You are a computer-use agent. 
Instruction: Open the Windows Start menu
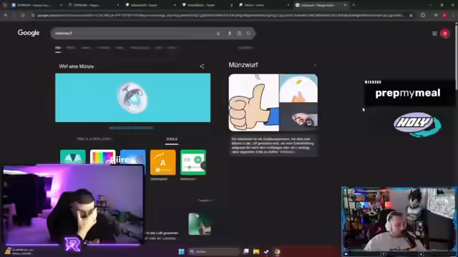point(181,251)
